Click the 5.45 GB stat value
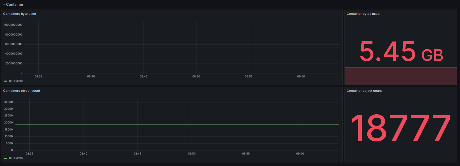460x166 pixels. click(x=401, y=52)
